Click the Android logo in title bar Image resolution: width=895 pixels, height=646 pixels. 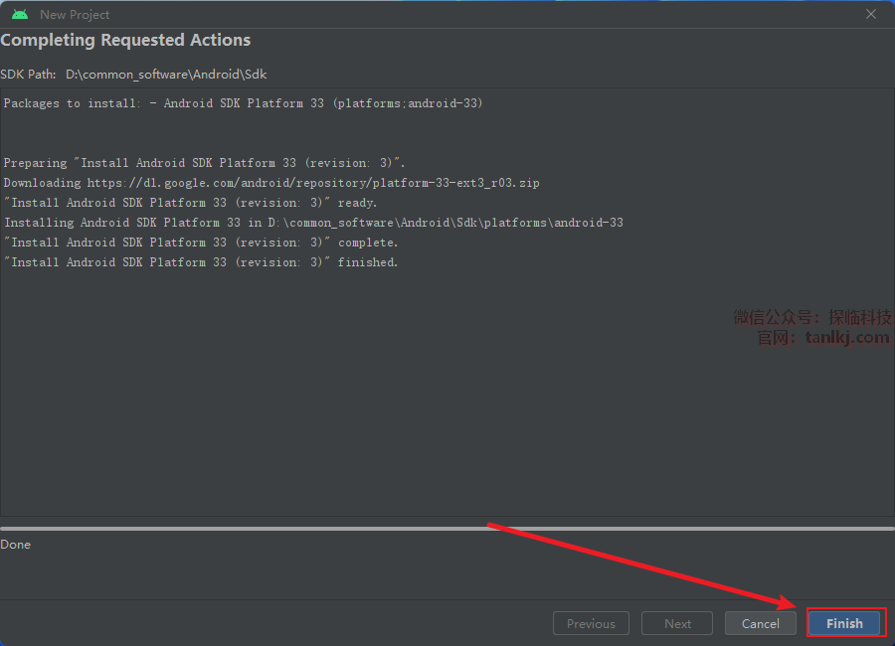[20, 15]
